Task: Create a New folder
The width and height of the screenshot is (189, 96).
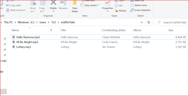Action: pyautogui.click(x=75, y=6)
